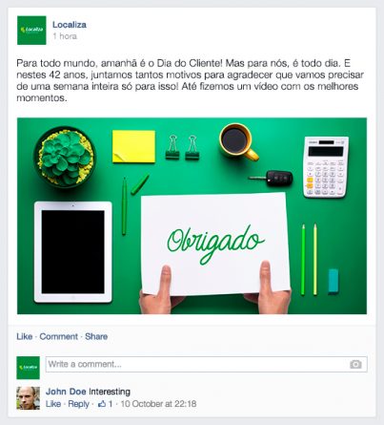Attach a photo using the camera icon
This screenshot has height=425, width=384.
pos(355,364)
